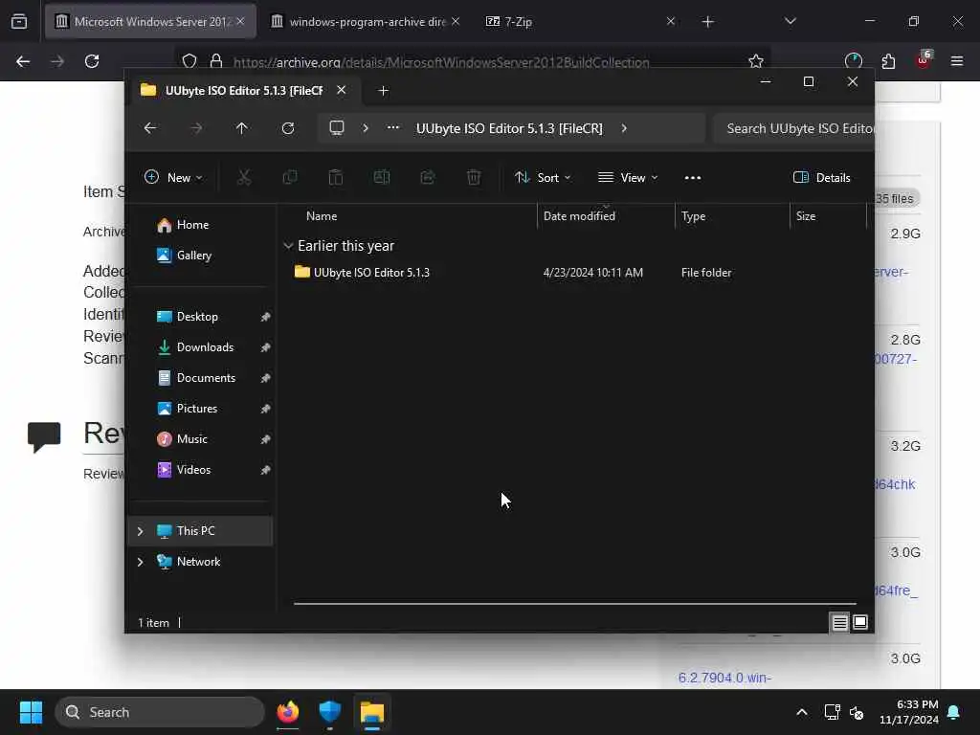Click the Paste clipboard icon
Image resolution: width=980 pixels, height=735 pixels.
tap(336, 177)
